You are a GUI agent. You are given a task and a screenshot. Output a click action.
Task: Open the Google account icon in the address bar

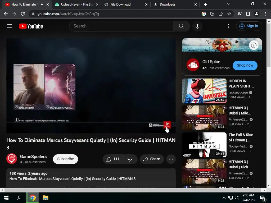(x=204, y=14)
